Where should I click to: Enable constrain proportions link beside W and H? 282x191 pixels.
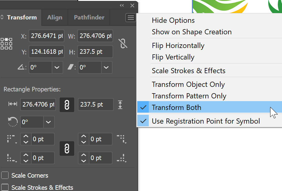pyautogui.click(x=123, y=43)
